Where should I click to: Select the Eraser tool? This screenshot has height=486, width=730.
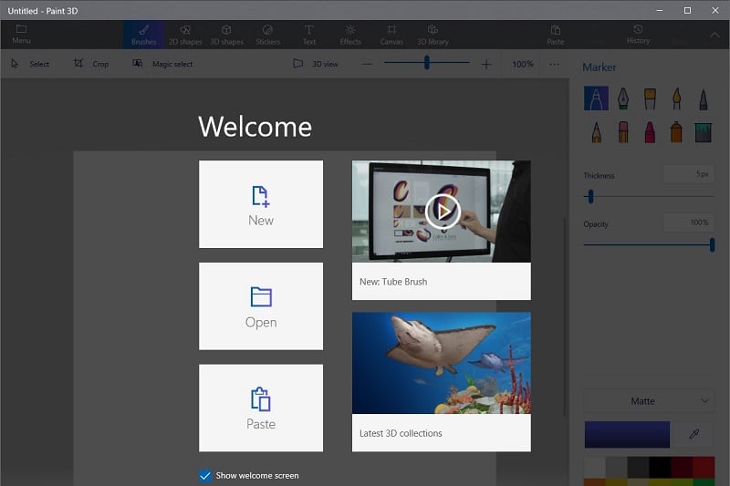623,132
